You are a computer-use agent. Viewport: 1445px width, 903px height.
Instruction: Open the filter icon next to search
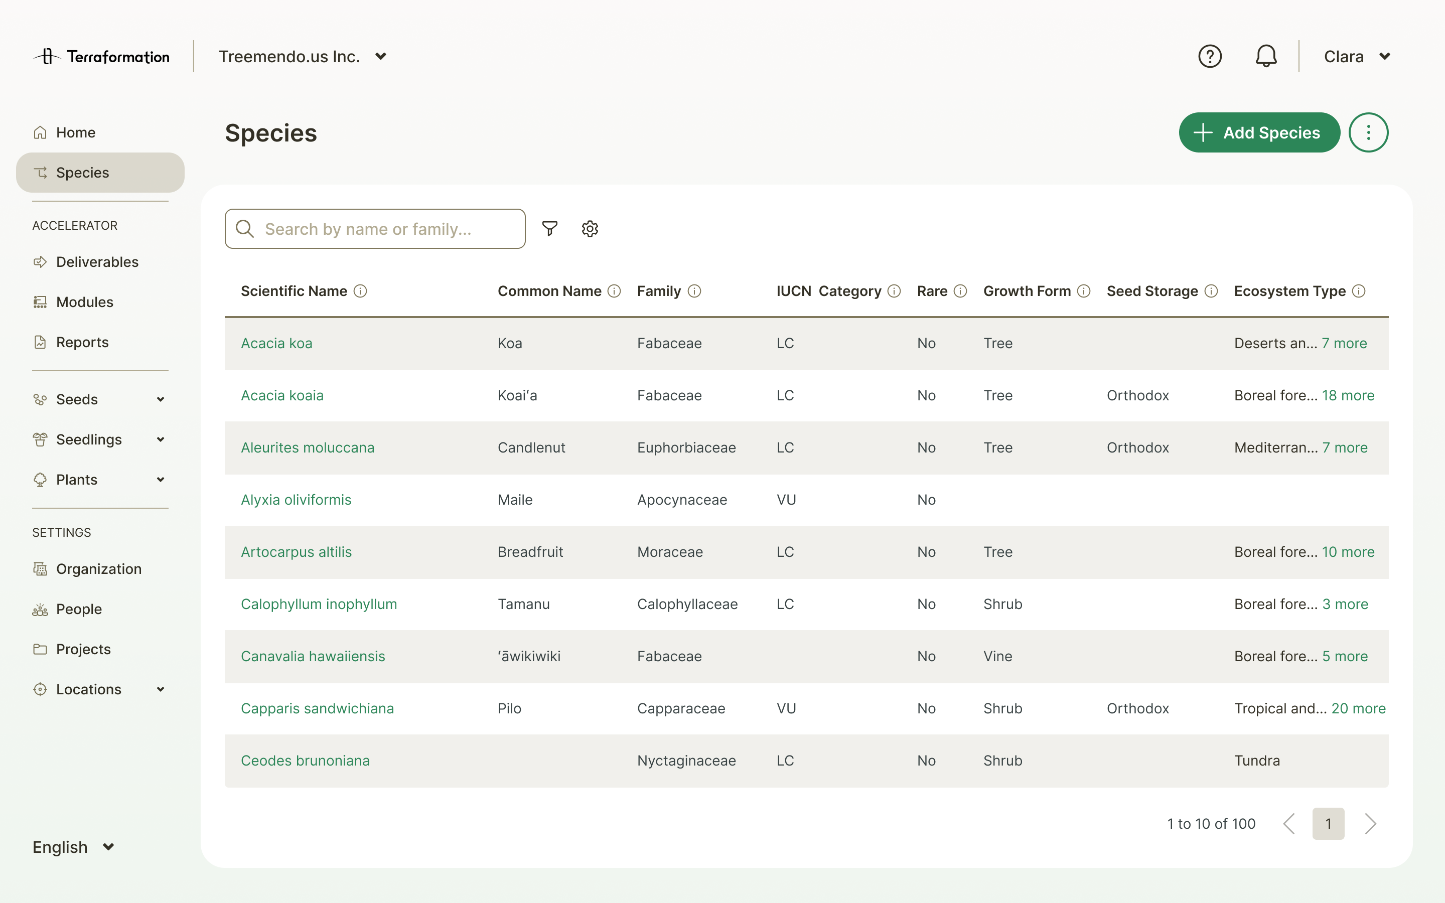pos(549,229)
